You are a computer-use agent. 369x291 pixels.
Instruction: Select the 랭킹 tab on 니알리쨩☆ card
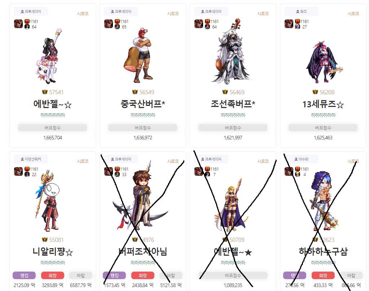[x=24, y=276]
